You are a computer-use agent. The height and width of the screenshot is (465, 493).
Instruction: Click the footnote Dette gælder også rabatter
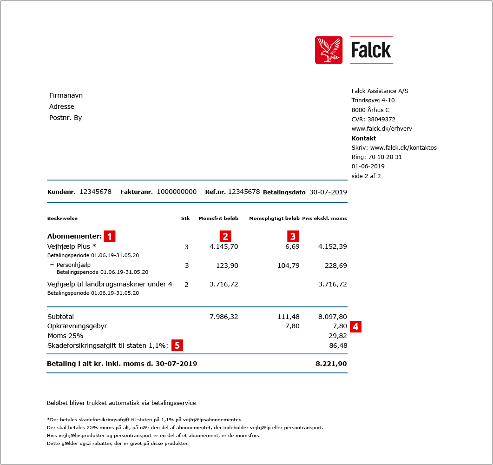[118, 444]
